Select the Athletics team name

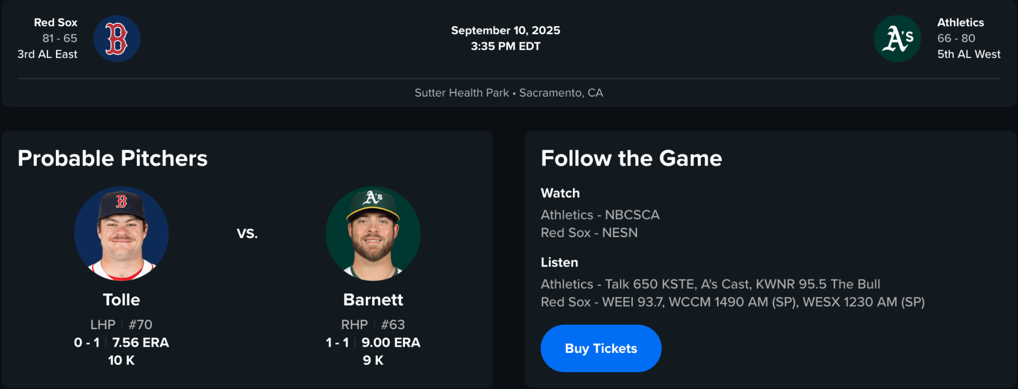coord(960,23)
